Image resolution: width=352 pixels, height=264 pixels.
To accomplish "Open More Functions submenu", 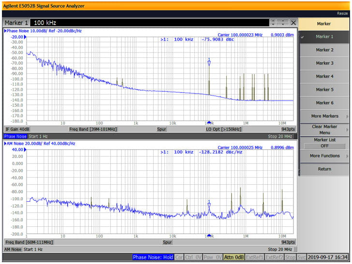I will pyautogui.click(x=324, y=156).
